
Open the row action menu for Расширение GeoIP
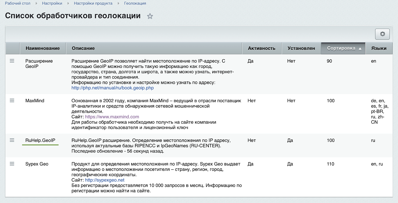coord(12,61)
